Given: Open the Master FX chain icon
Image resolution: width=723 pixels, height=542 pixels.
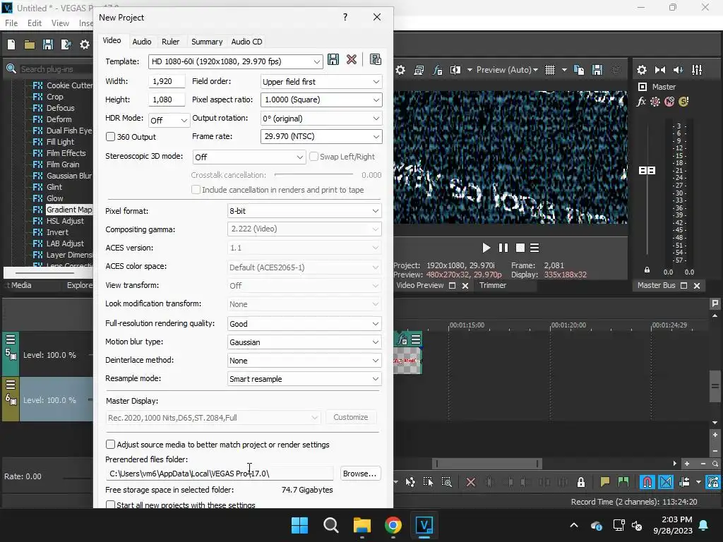Looking at the screenshot, I should [641, 102].
